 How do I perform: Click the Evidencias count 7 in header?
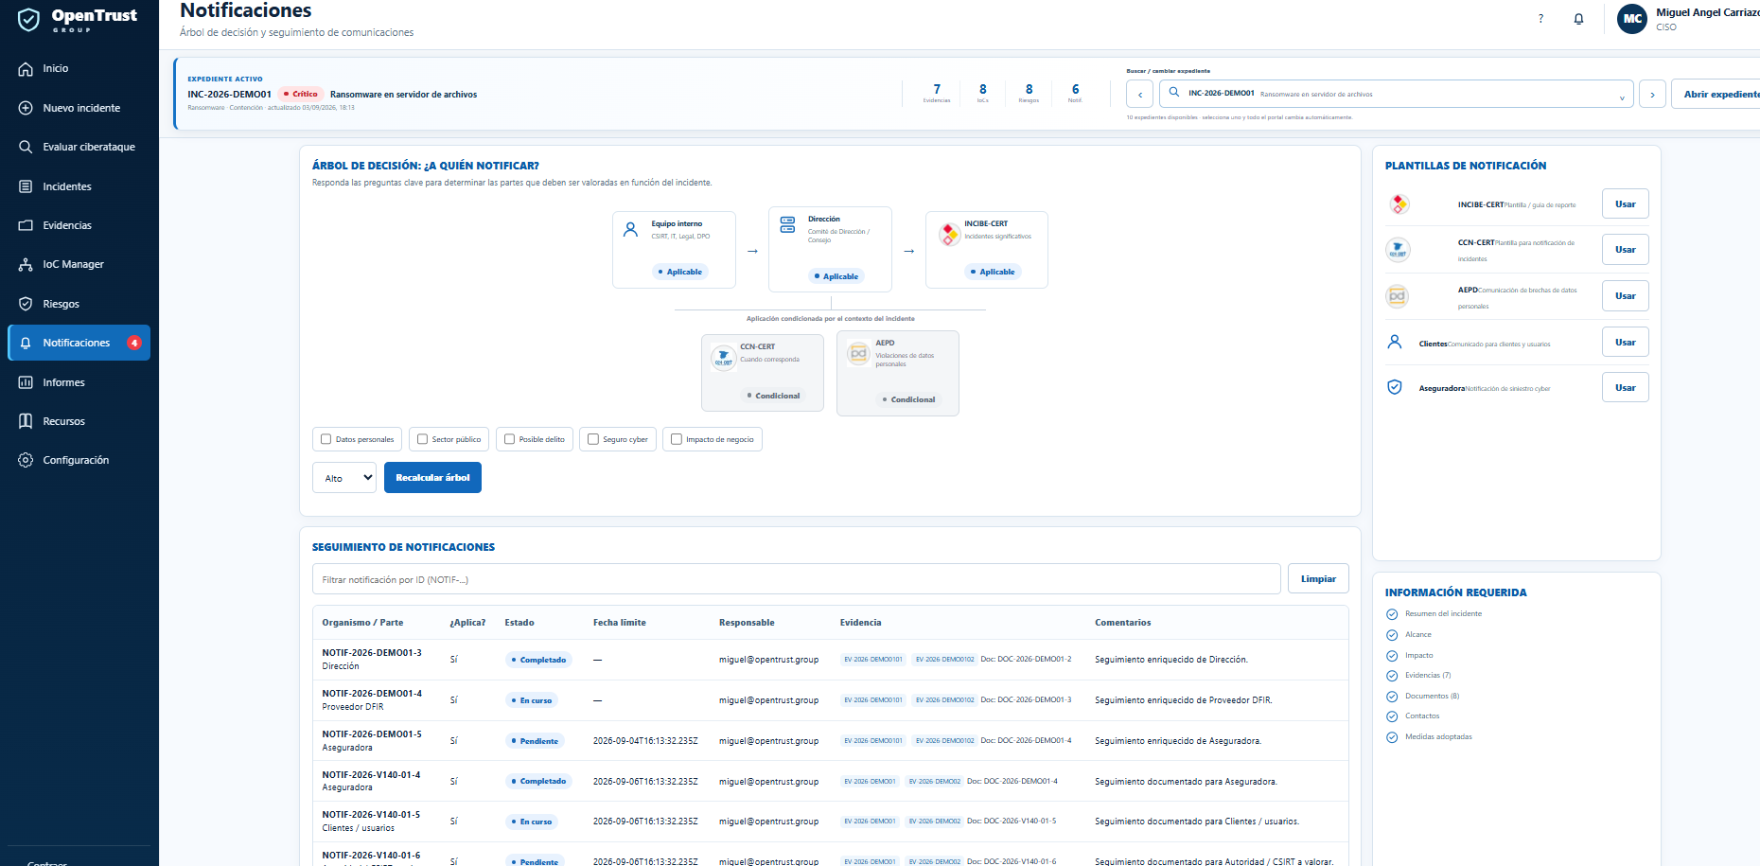(937, 93)
